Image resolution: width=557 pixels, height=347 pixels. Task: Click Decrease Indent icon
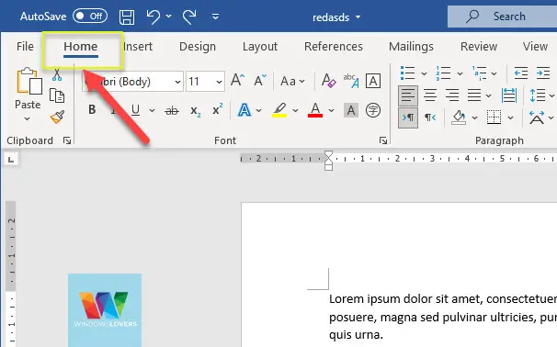(521, 73)
